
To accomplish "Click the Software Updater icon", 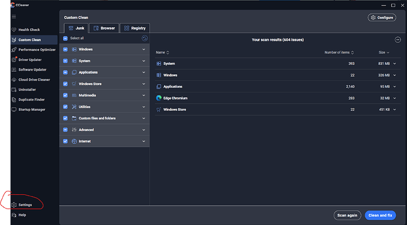I will click(x=14, y=70).
